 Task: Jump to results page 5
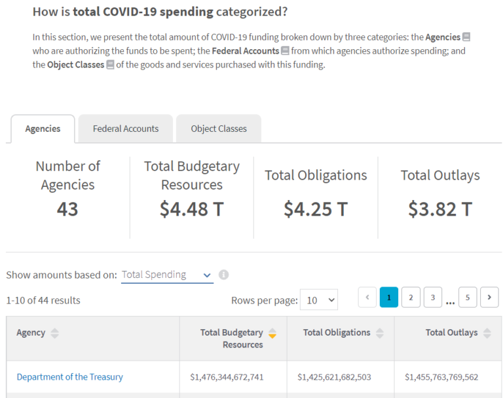point(468,297)
